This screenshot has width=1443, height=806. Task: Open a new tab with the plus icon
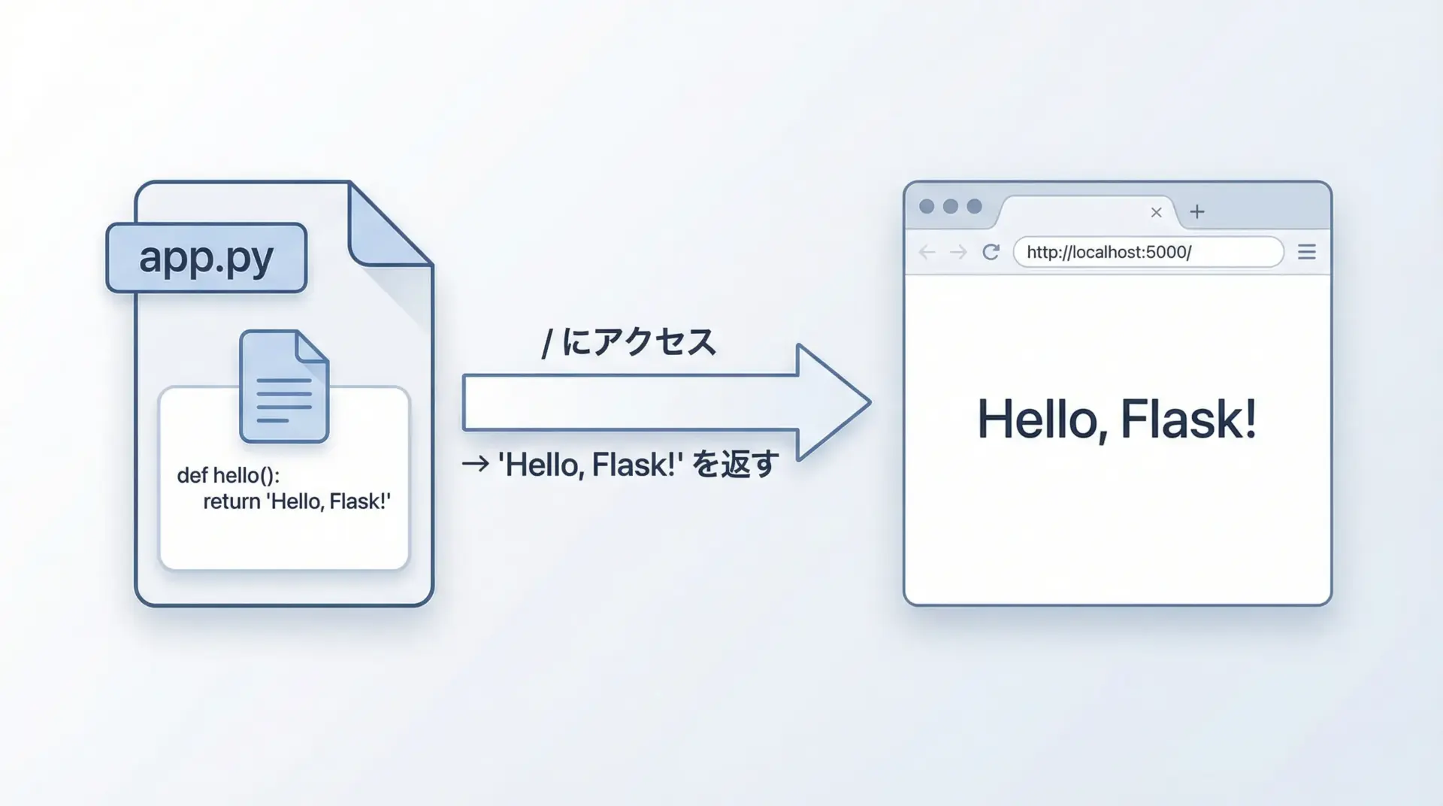coord(1197,212)
